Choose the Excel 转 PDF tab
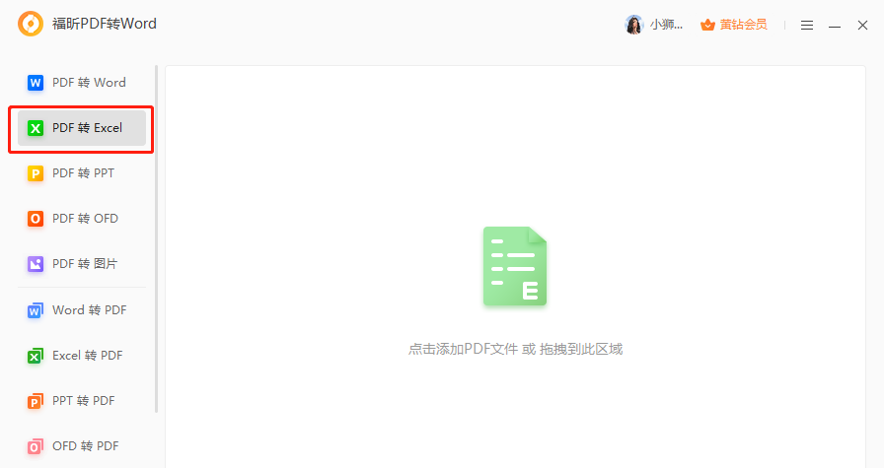 click(82, 356)
